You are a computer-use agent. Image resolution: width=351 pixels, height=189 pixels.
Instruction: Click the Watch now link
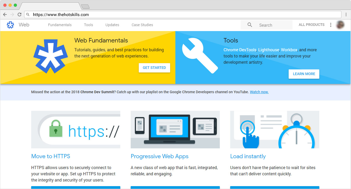point(259,92)
